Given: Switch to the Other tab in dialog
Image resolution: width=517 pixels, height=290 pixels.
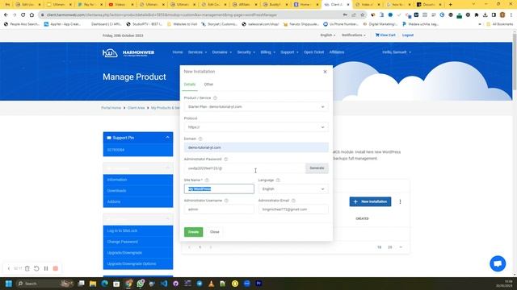Looking at the screenshot, I should 208,85.
